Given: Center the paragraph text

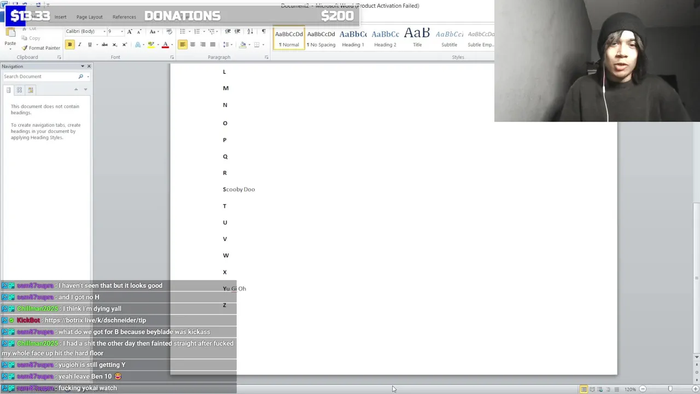Looking at the screenshot, I should tap(192, 45).
